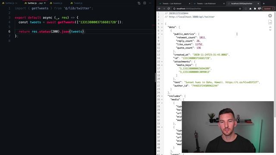
Task: Click the first media key ending 25694209
Action: pyautogui.click(x=194, y=68)
